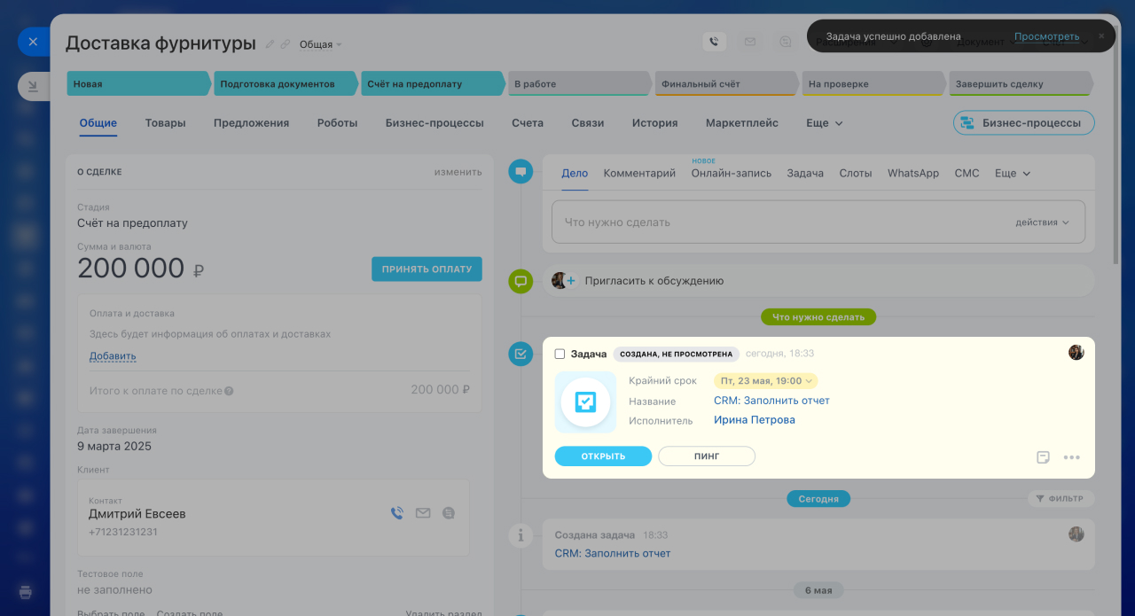Open three-dots menu on task card
This screenshot has width=1135, height=616.
(1072, 457)
